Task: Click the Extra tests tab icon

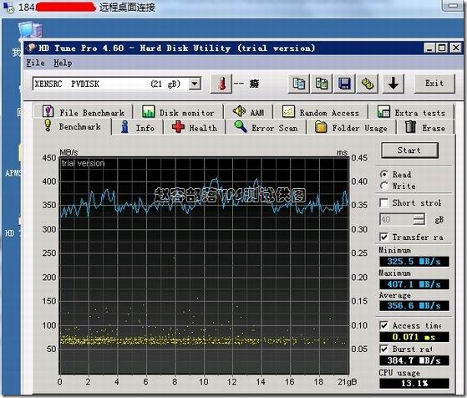Action: coord(383,111)
